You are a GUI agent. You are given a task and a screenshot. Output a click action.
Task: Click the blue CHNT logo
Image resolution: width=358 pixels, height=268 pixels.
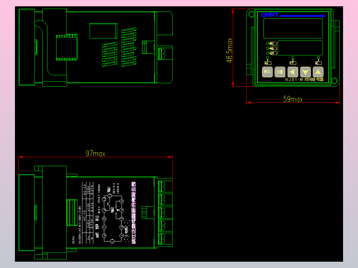click(x=270, y=15)
